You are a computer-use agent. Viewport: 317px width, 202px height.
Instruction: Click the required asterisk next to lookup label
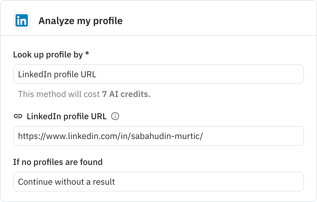pos(87,54)
